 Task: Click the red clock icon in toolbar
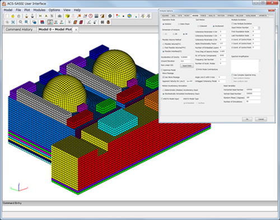pos(91,16)
